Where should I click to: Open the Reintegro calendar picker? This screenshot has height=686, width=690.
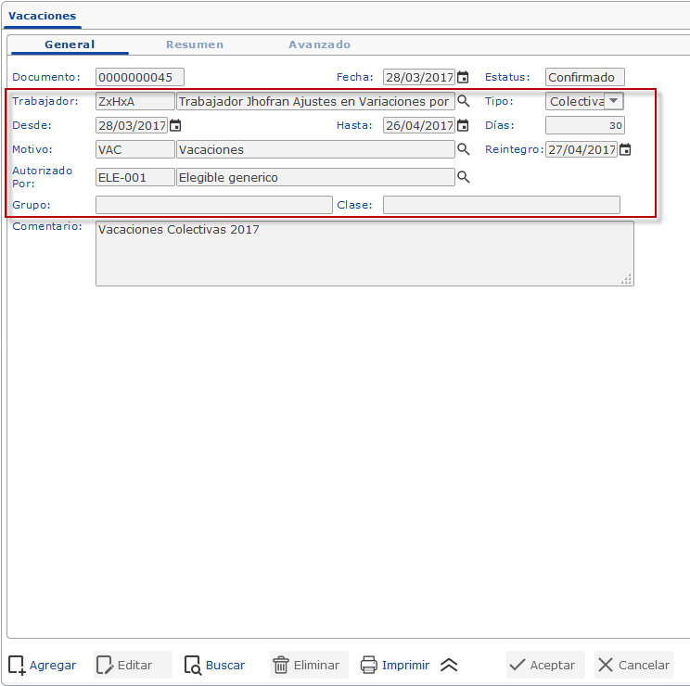[625, 149]
